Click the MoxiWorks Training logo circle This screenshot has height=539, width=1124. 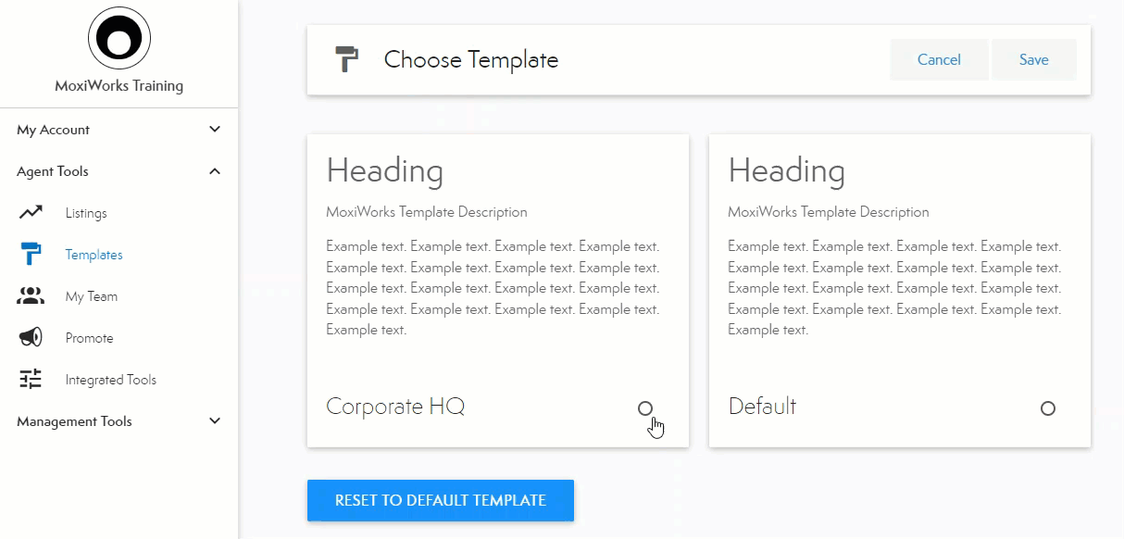tap(119, 38)
